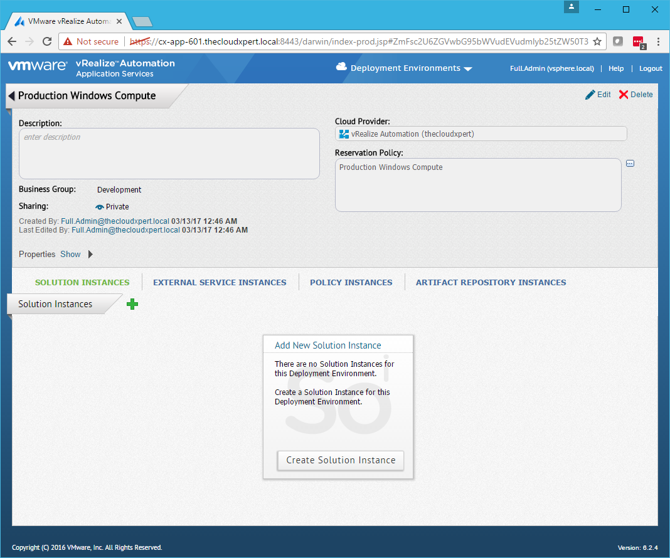Click the Show properties link

pos(70,255)
